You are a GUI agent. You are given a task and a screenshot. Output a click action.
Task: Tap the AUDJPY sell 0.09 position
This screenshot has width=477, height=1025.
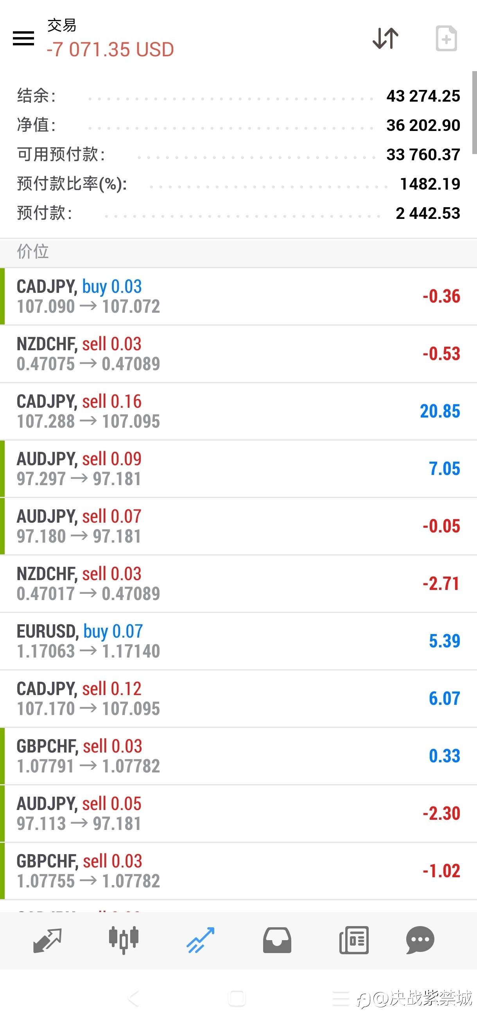[239, 469]
